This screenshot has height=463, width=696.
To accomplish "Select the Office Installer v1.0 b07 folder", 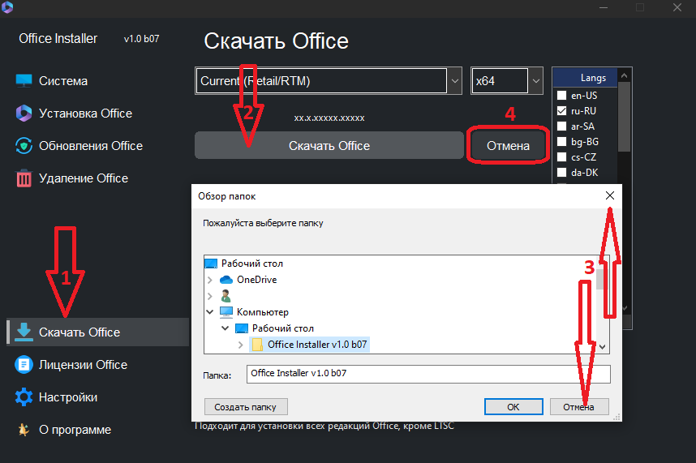I will point(316,345).
